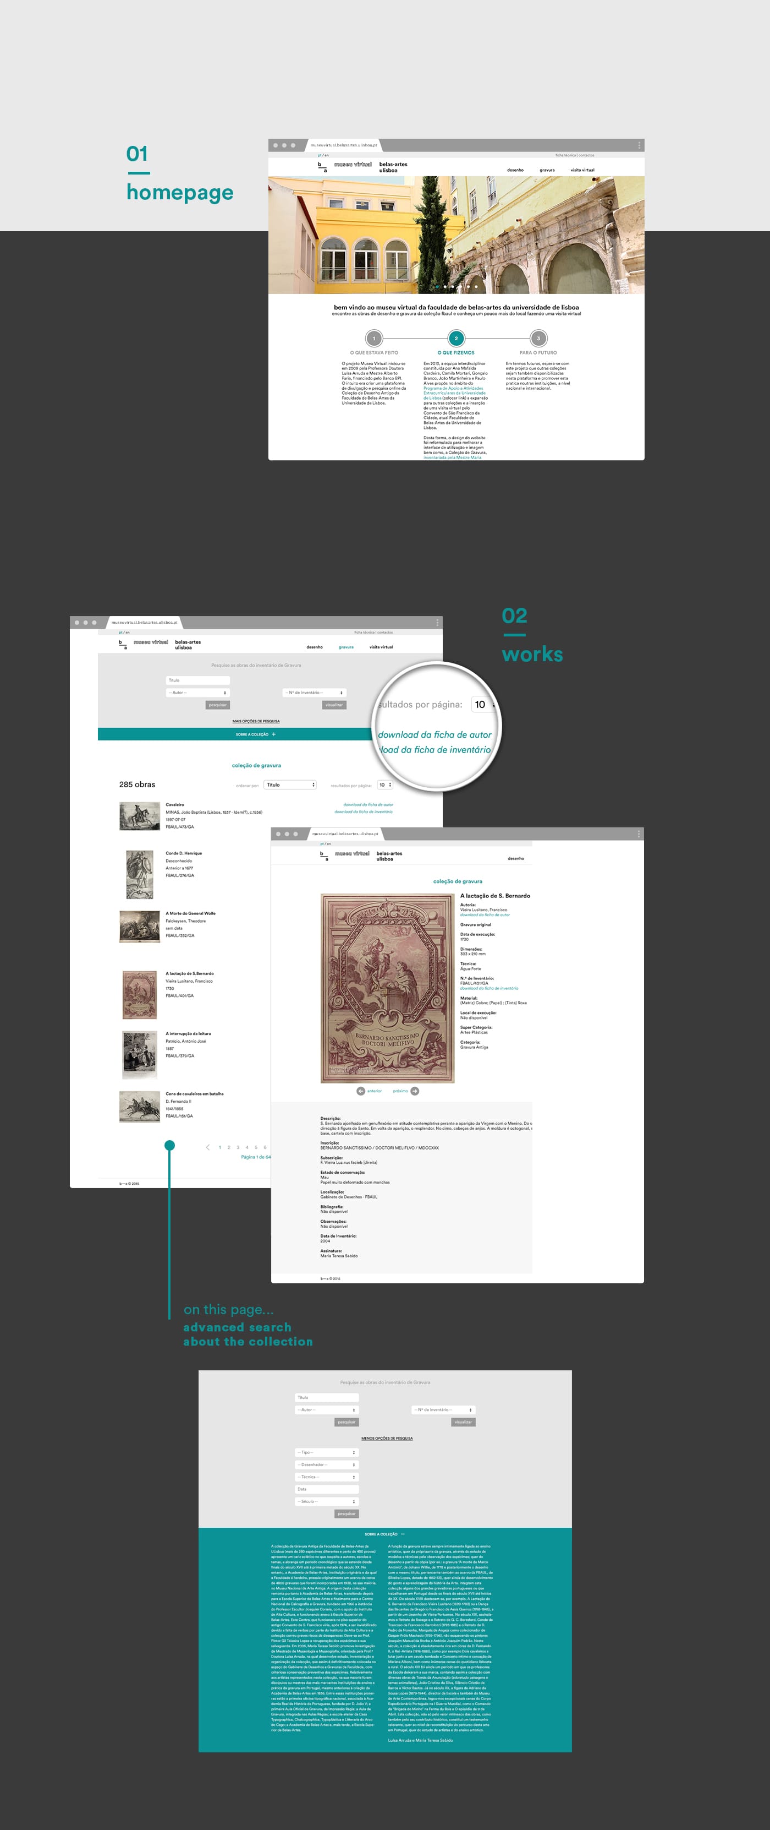Screen dimensions: 770x1830
Task: Open the Cavaleiro thumbnail
Action: 139,816
